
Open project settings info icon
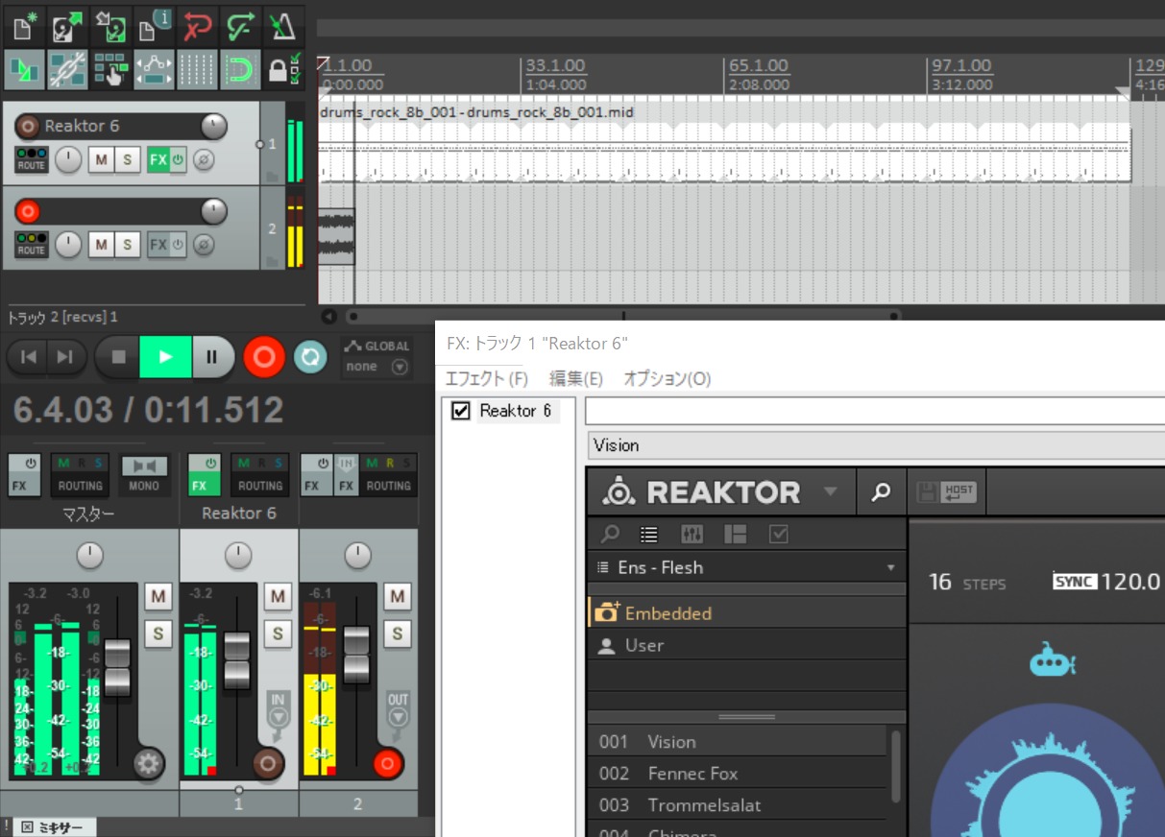coord(154,26)
